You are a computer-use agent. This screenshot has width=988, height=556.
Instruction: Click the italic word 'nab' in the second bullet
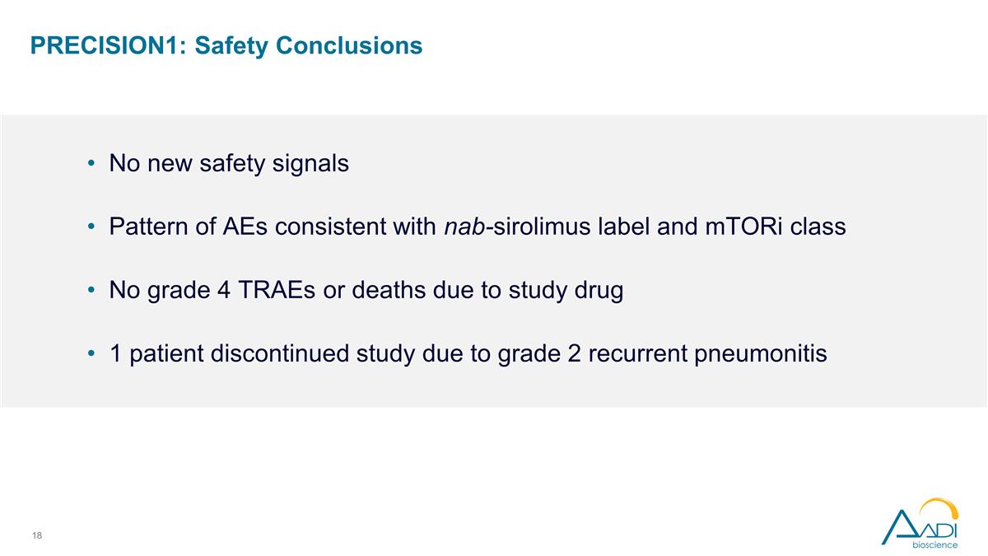(x=464, y=227)
